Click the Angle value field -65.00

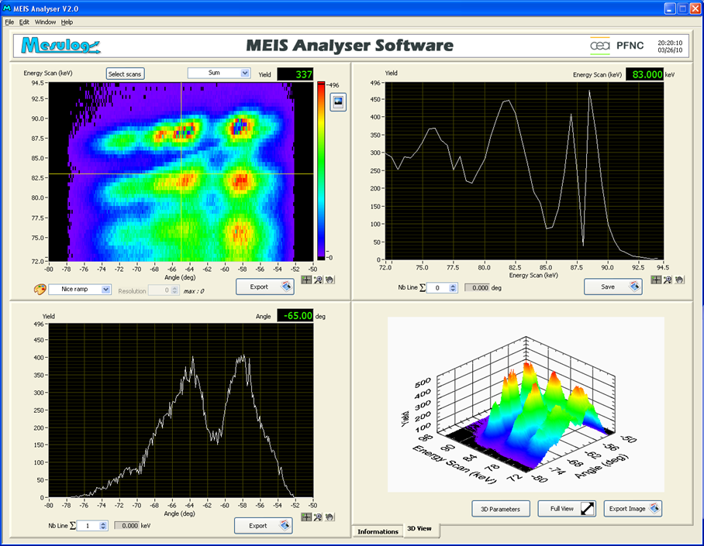point(295,315)
